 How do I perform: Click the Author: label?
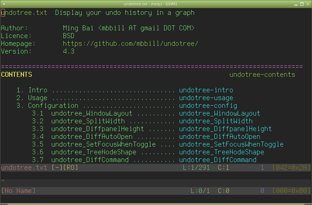click(x=14, y=28)
